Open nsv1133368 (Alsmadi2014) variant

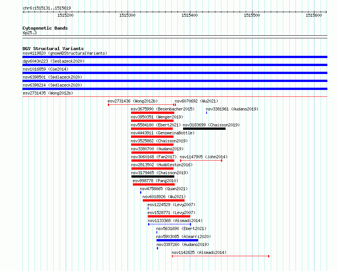pos(175,221)
